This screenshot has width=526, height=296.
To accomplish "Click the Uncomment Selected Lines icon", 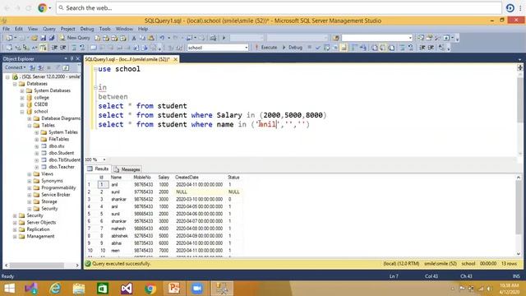I will click(411, 48).
